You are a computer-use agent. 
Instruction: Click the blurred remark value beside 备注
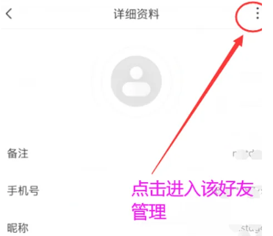(x=247, y=154)
